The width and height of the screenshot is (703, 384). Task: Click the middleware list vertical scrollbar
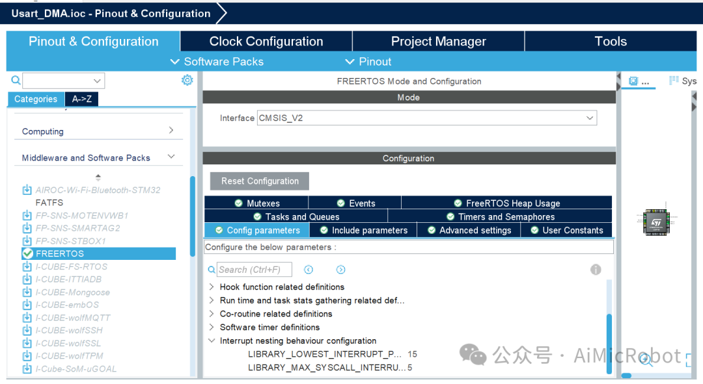tap(192, 216)
